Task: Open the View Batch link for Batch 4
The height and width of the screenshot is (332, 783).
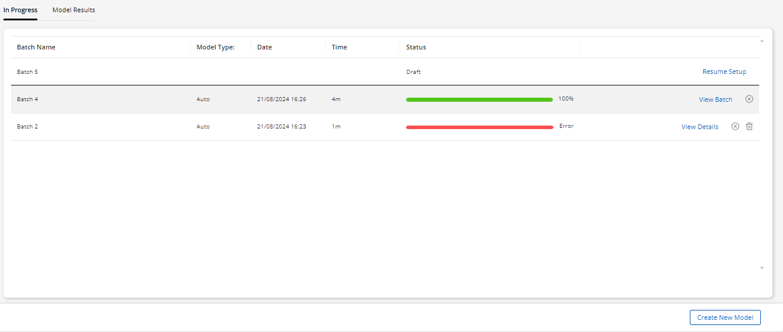Action: pyautogui.click(x=715, y=99)
